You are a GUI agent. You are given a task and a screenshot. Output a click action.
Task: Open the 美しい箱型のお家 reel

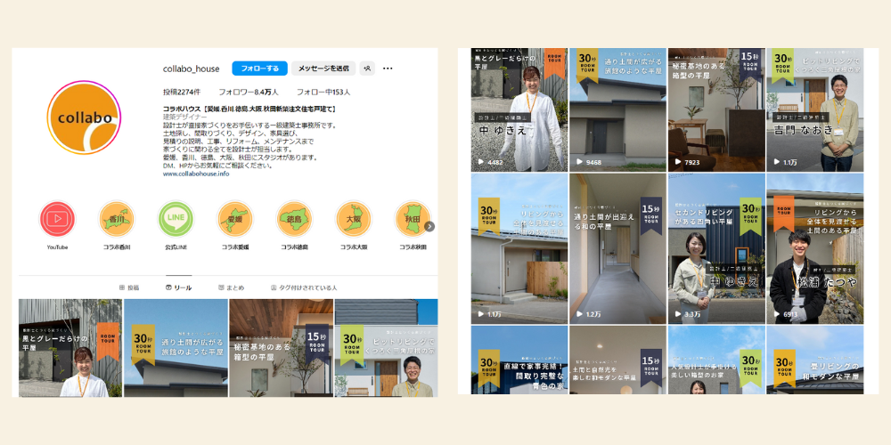click(716, 360)
